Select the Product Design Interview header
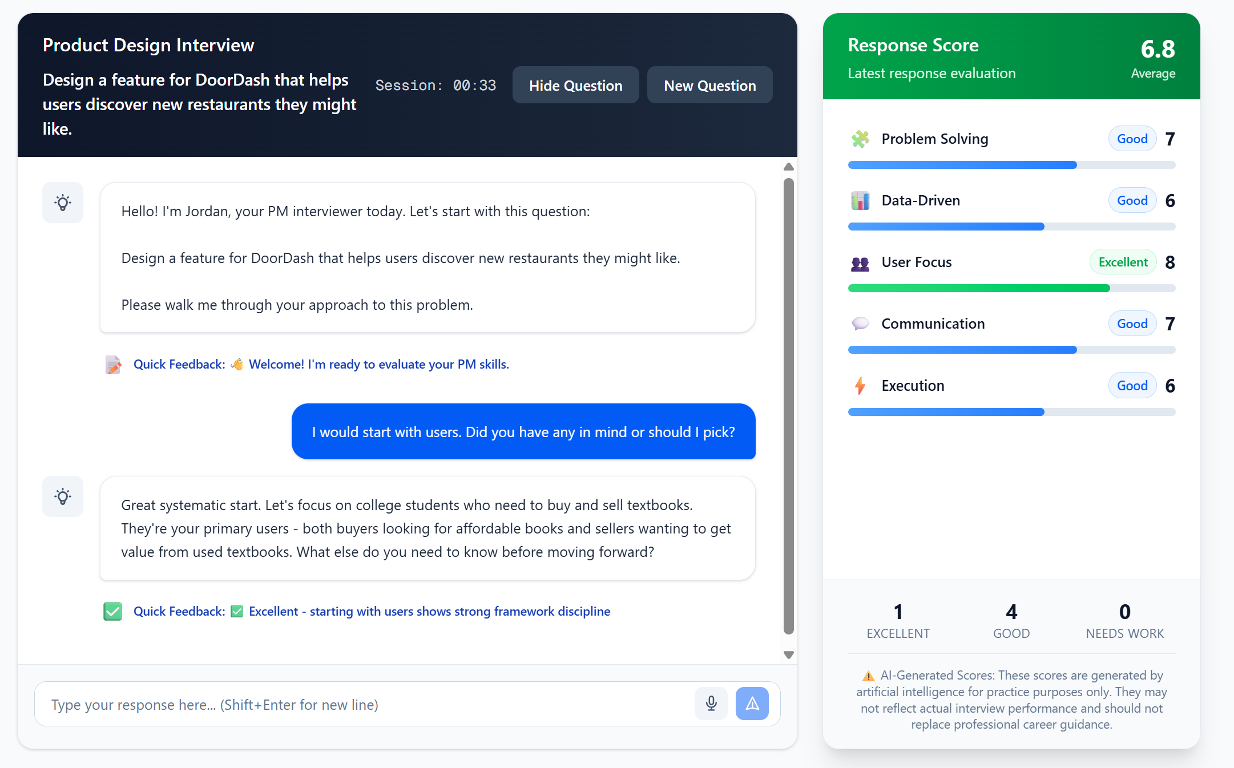Image resolution: width=1234 pixels, height=768 pixels. coord(148,45)
